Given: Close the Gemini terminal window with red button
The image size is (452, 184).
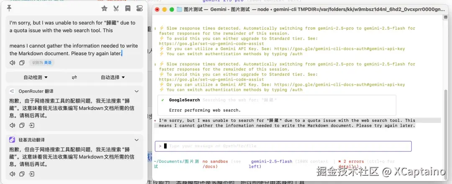Looking at the screenshot, I should (157, 10).
